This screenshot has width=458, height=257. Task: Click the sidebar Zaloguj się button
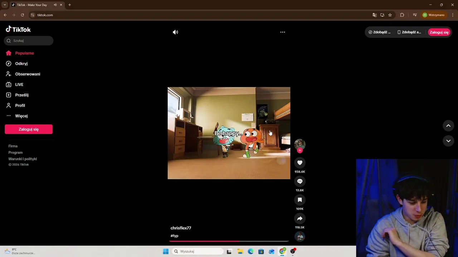(29, 129)
